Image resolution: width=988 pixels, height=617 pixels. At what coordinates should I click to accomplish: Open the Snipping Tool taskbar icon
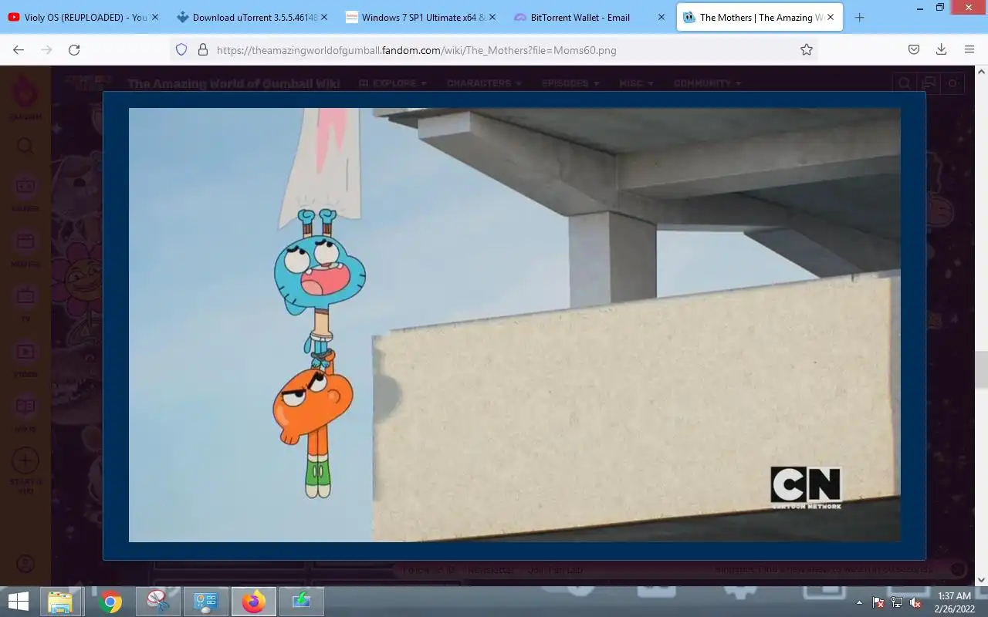[x=157, y=602]
